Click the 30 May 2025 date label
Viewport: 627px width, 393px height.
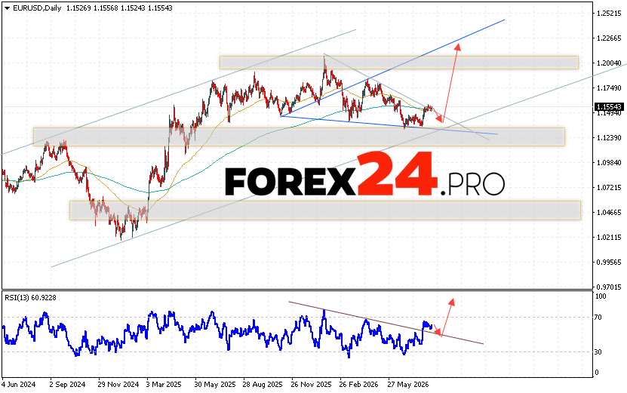[x=215, y=385]
